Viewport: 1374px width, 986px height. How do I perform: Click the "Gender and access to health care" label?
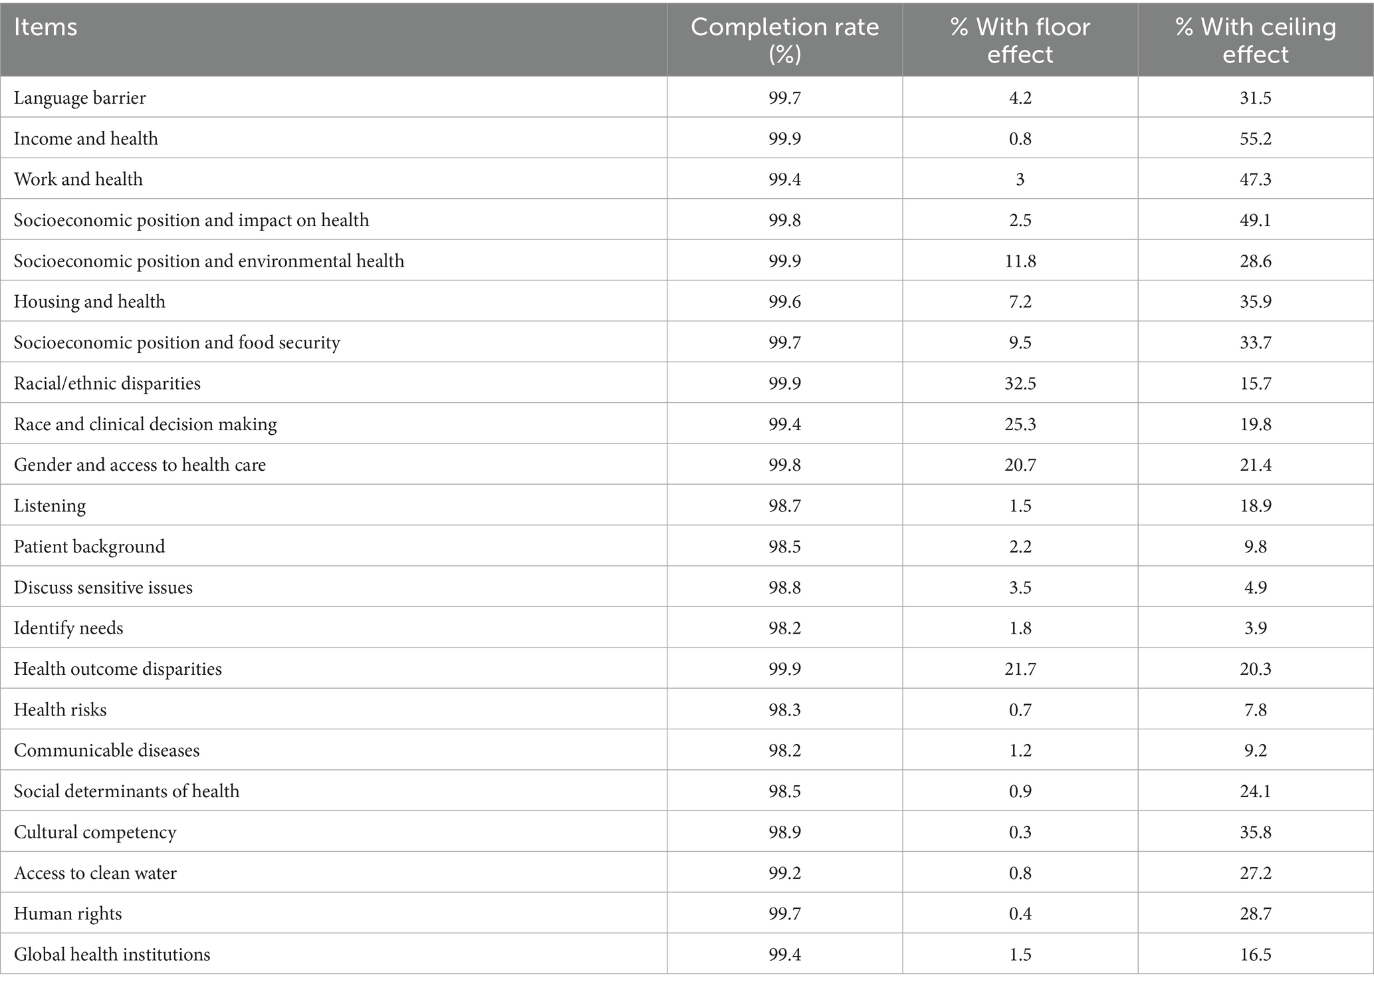click(x=140, y=464)
